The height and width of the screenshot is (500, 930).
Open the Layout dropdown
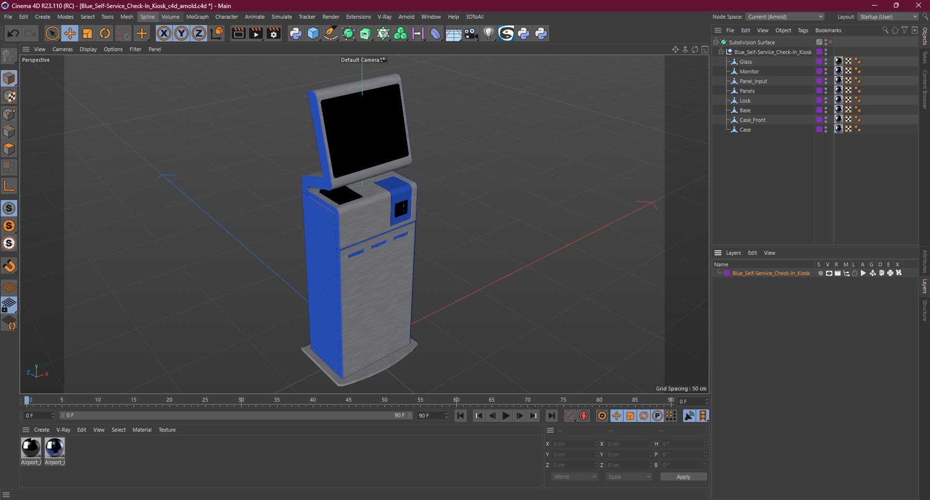(x=888, y=16)
